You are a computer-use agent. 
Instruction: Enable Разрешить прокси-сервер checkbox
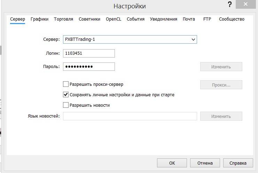(66, 84)
